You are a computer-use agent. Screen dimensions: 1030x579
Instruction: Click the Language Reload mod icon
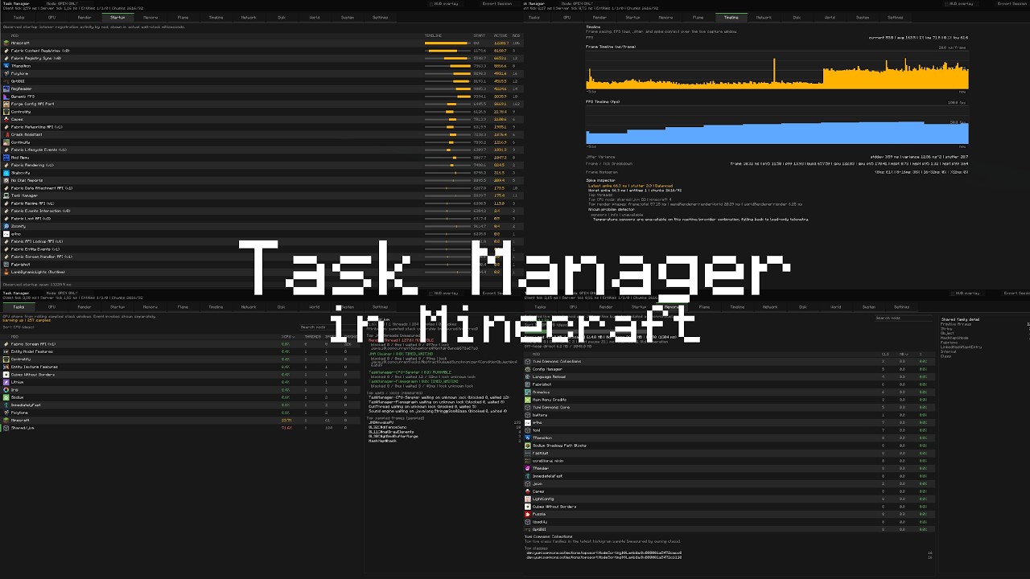528,376
